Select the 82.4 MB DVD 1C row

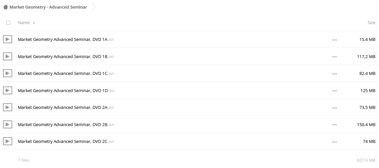(189, 74)
